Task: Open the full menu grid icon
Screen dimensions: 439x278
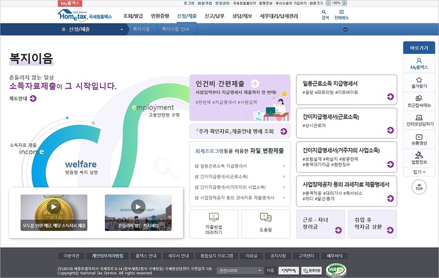Action: pyautogui.click(x=341, y=12)
